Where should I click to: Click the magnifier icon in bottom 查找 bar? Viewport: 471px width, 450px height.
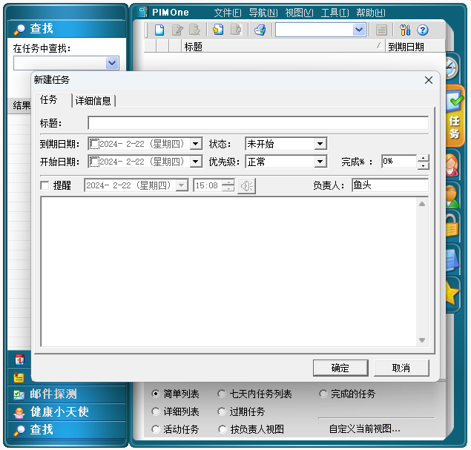(19, 430)
